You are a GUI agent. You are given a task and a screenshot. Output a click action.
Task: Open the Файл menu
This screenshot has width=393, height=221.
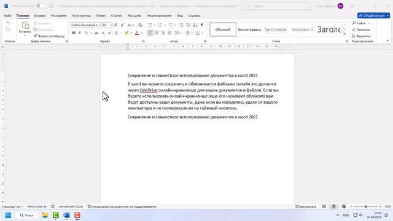point(7,15)
